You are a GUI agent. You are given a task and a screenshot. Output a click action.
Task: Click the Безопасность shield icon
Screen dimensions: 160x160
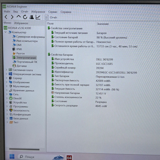pyautogui.click(x=11, y=110)
